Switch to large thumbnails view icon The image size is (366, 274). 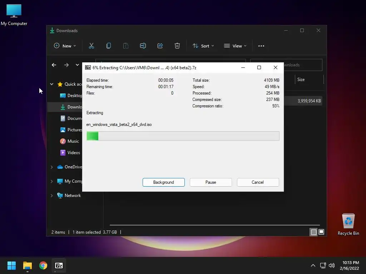321,232
